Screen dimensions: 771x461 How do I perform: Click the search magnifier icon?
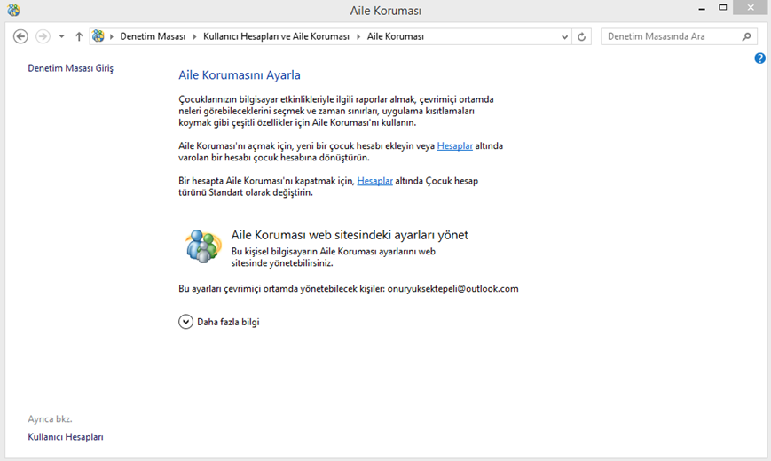click(746, 36)
